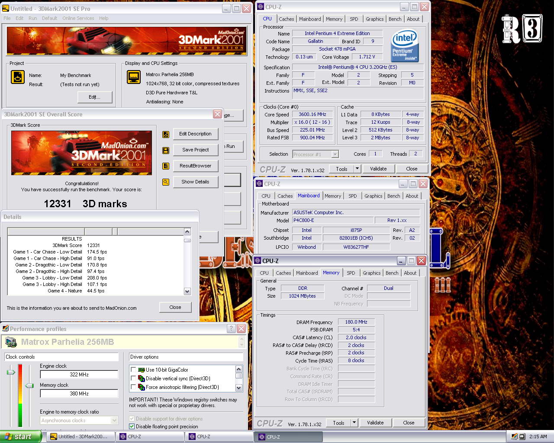Click the Performance profiles title bar icon
The height and width of the screenshot is (443, 554).
[x=5, y=329]
